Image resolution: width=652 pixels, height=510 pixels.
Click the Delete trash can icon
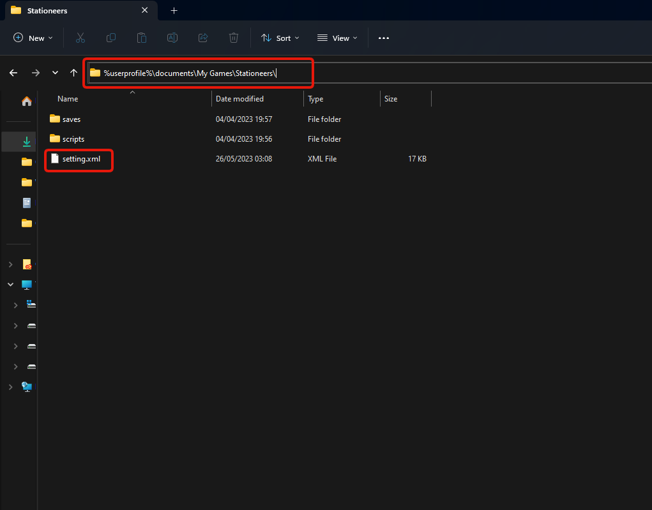coord(234,38)
